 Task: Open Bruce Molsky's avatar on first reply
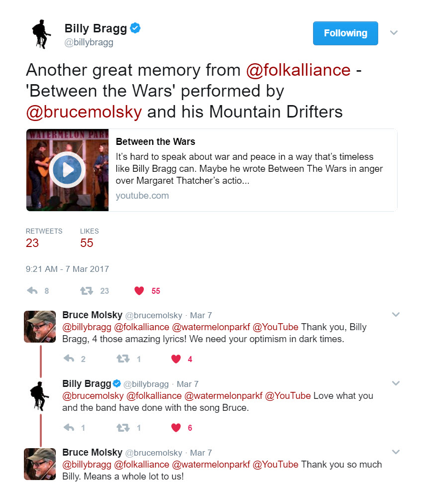[40, 327]
